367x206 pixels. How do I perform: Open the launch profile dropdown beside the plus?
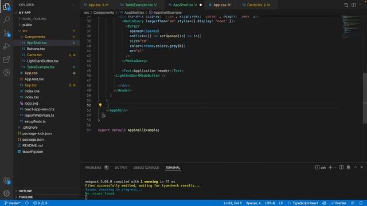tap(335, 168)
